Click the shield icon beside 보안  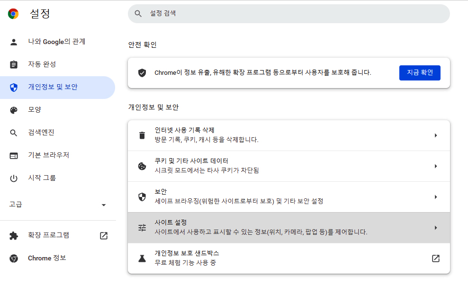pos(142,197)
